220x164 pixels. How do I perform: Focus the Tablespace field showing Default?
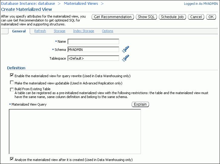pyautogui.click(x=93, y=58)
